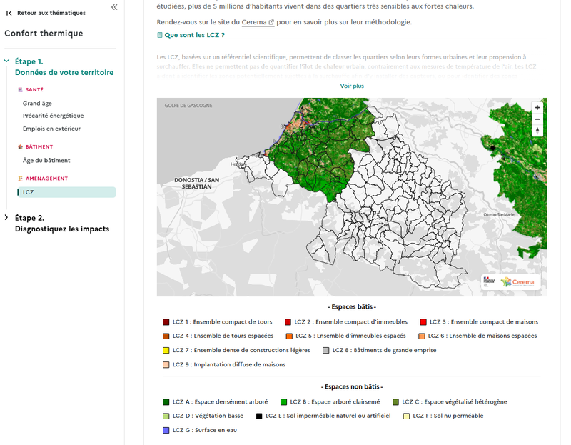Viewport: 571px width, 445px height.
Task: Click the LCZ 6 light orange swatch
Action: point(422,336)
